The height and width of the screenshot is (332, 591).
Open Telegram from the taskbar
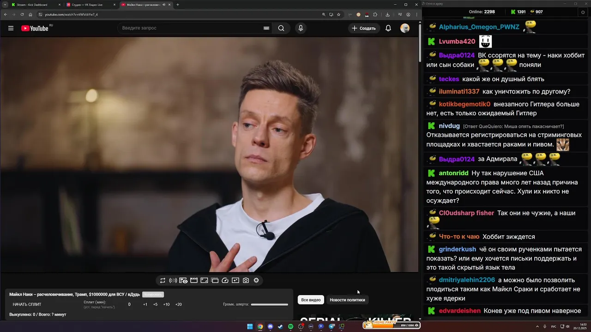click(332, 326)
